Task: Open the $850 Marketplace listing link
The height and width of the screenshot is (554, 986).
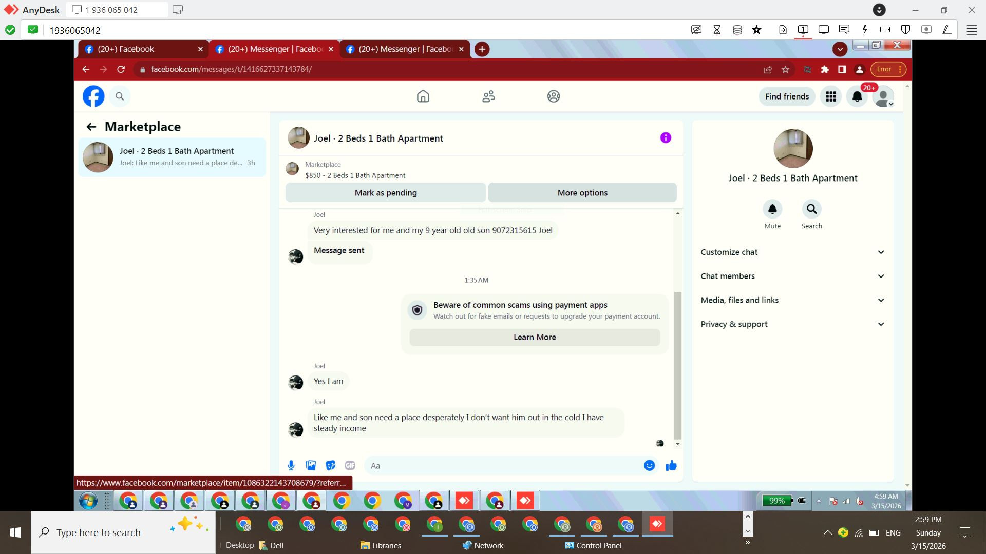Action: pyautogui.click(x=355, y=175)
